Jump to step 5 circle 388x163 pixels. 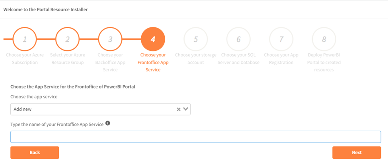coord(196,39)
